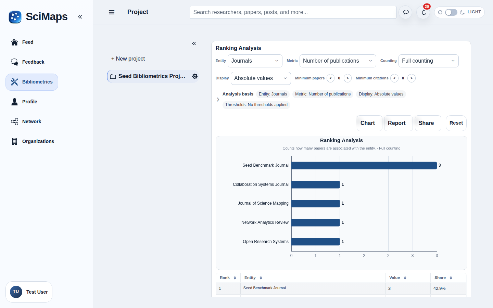Collapse the main sidebar with double-chevron
Screen dimensions: 493x308
(x=80, y=17)
